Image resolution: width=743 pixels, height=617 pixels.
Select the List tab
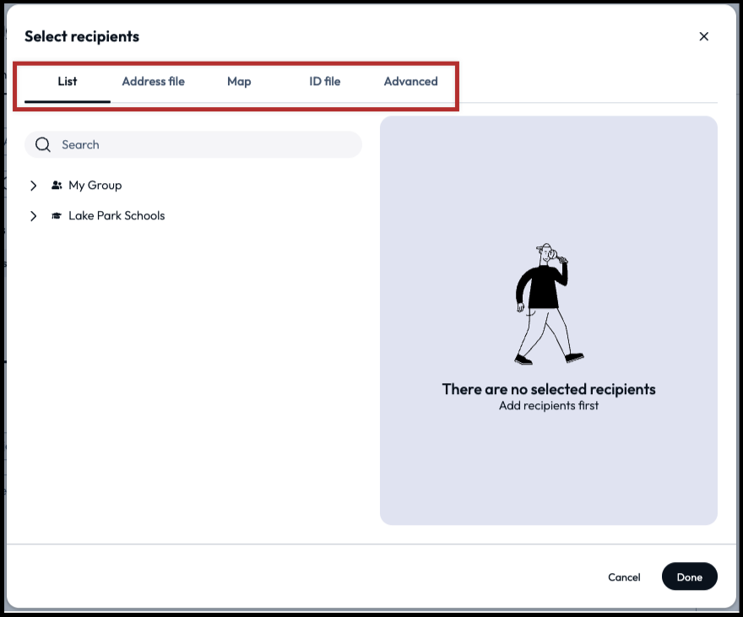tap(68, 81)
